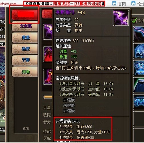This screenshot has width=144, height=143.
Task: Select hero tab 黄盖
Action: (x=25, y=38)
